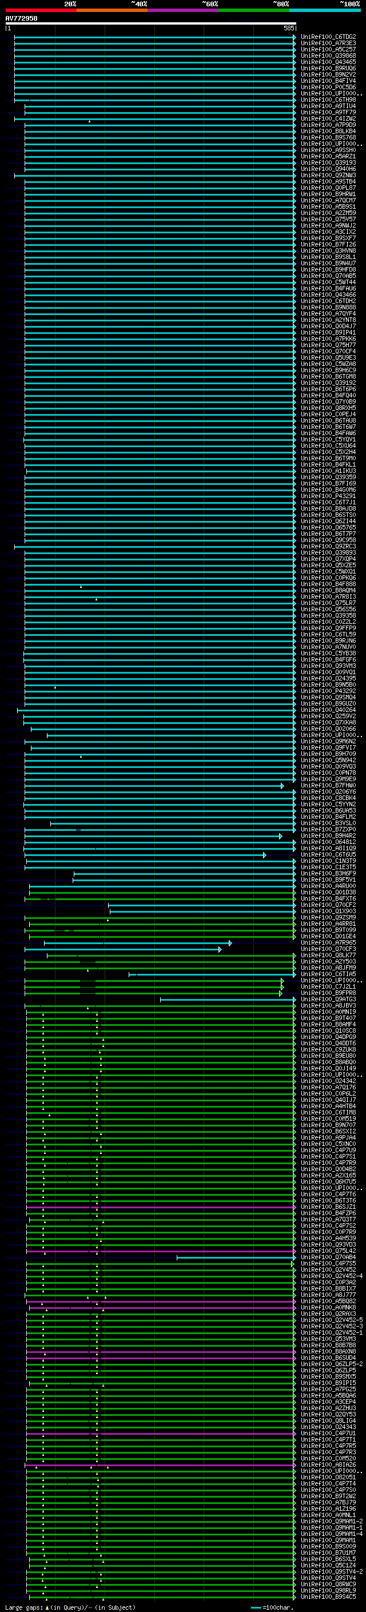Select the UniRef100_A4RR81 label
366x1612 pixels.
point(328,924)
